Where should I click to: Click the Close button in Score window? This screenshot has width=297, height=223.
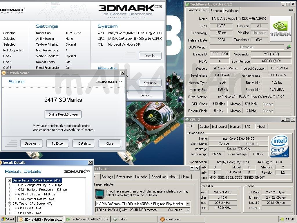click(x=110, y=143)
